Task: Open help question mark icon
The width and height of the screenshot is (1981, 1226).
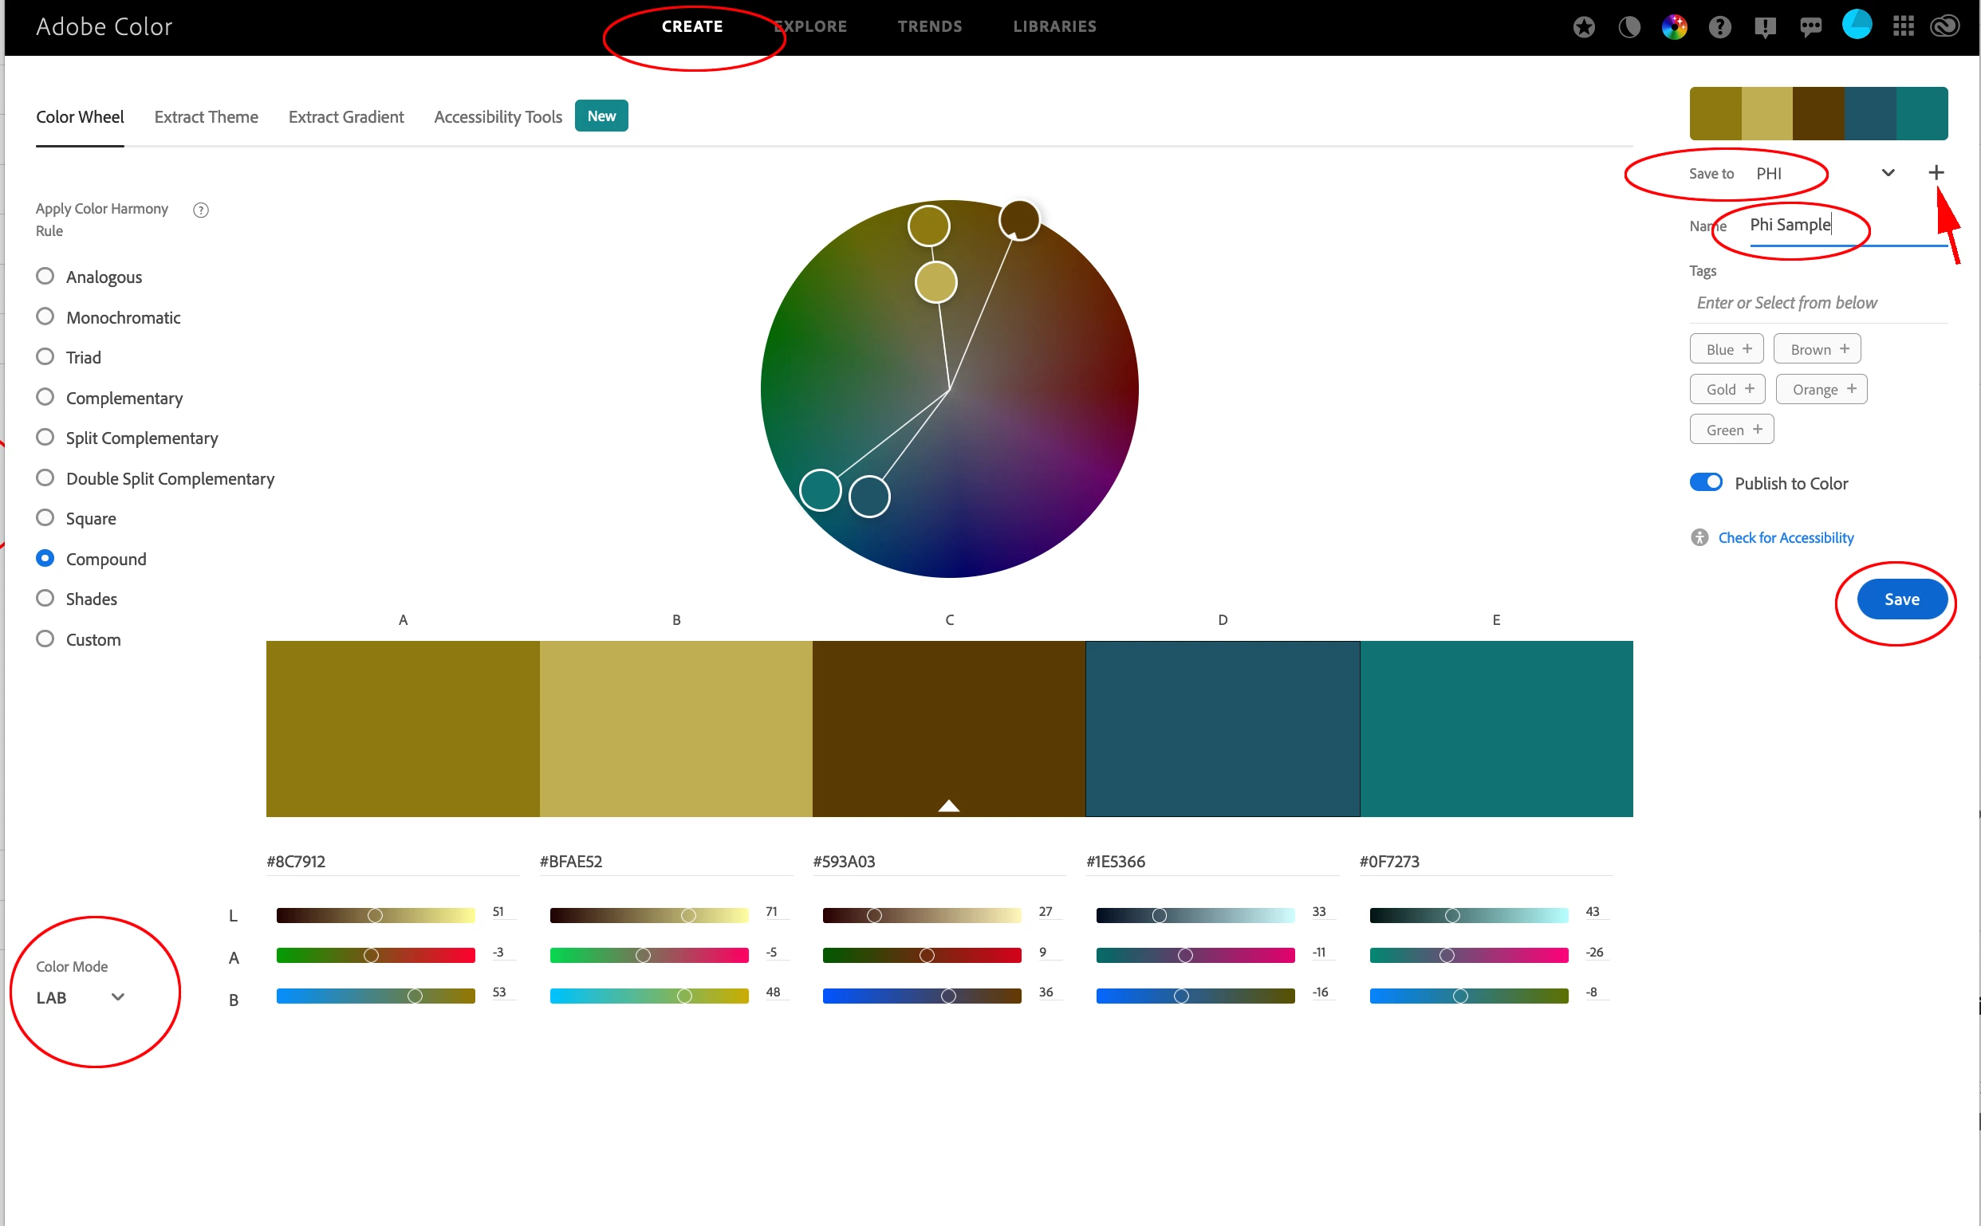Action: (1719, 28)
